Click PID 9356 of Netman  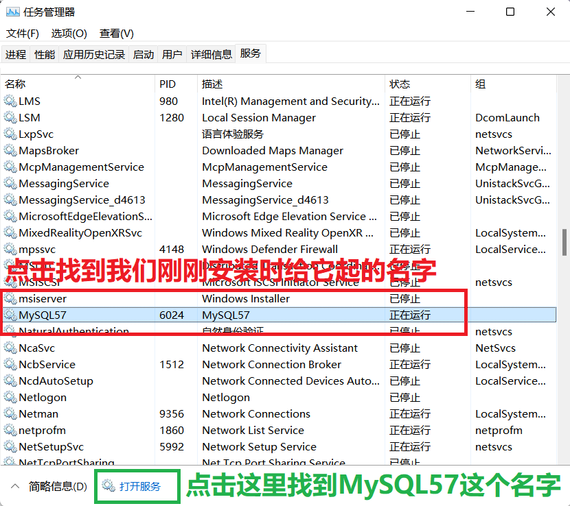point(172,413)
